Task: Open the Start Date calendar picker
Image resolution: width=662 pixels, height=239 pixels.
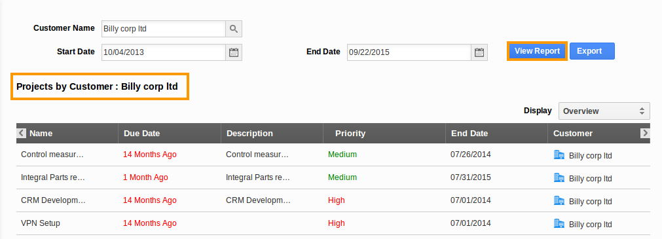Action: [x=234, y=52]
